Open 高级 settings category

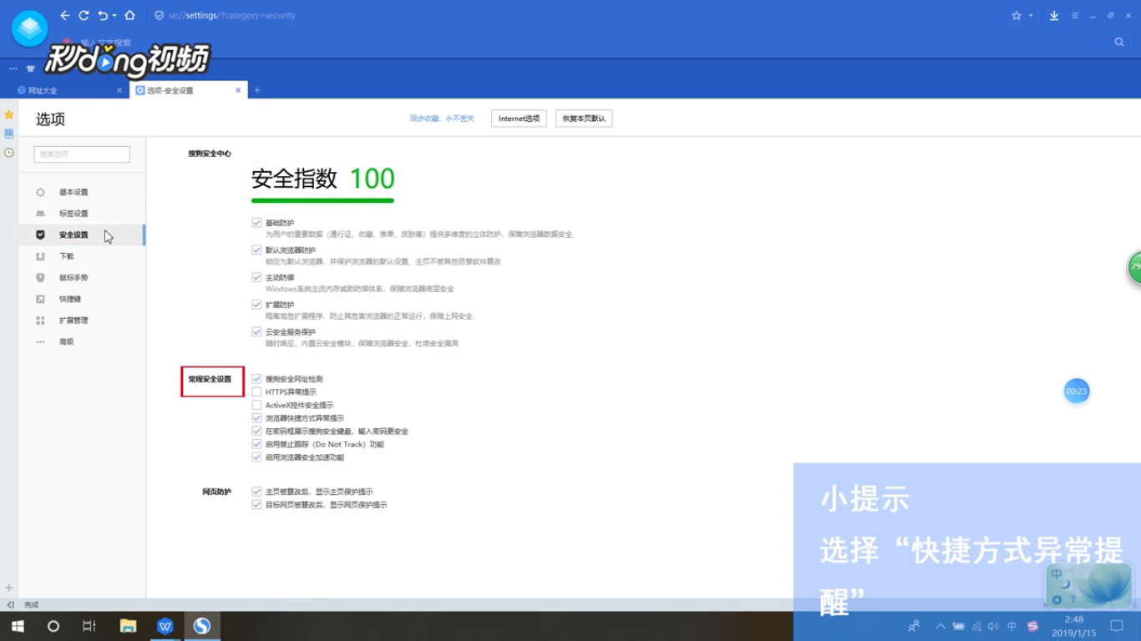pyautogui.click(x=82, y=342)
